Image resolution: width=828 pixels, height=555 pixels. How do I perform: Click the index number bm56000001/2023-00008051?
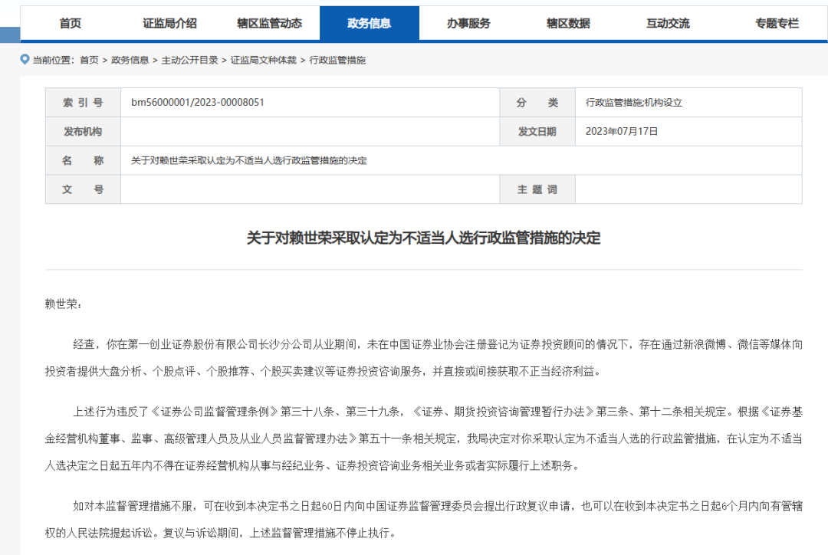(198, 102)
